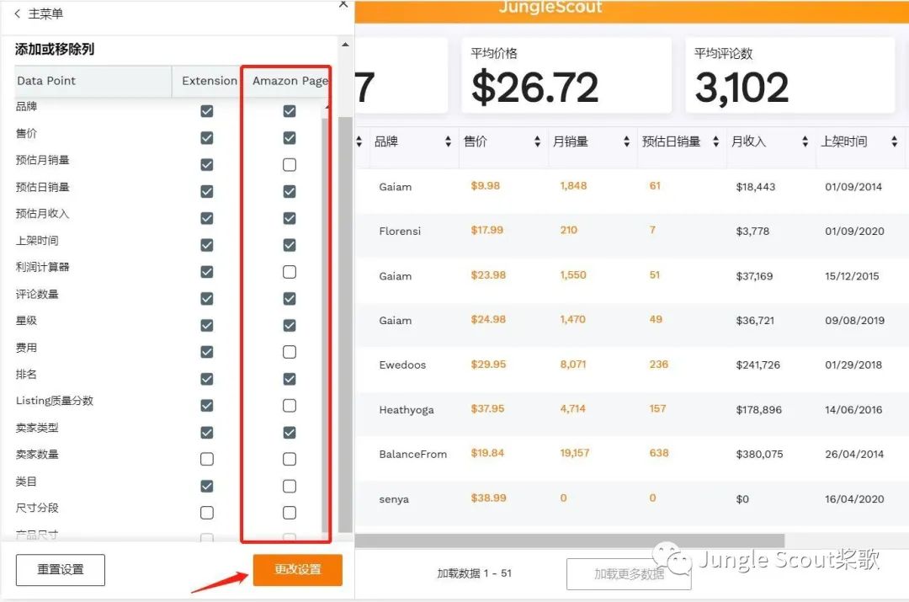909x602 pixels.
Task: Enable Amazon Page checkbox for 利润计算器
Action: 290,271
